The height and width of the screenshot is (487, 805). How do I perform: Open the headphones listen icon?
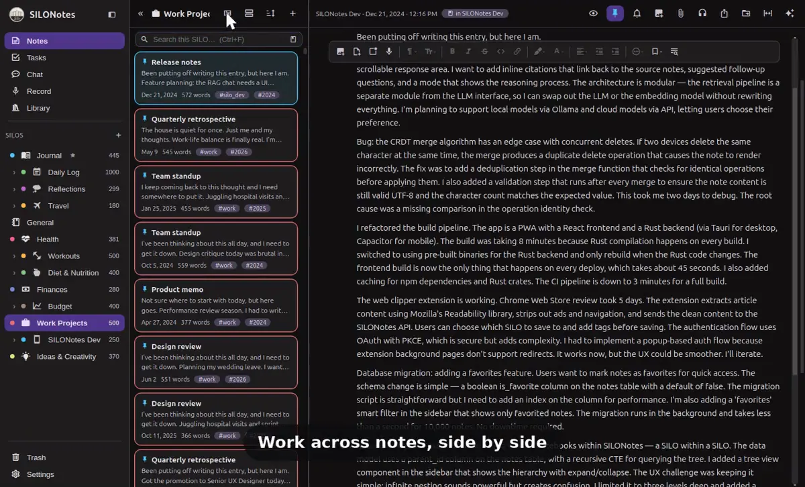[x=702, y=13]
